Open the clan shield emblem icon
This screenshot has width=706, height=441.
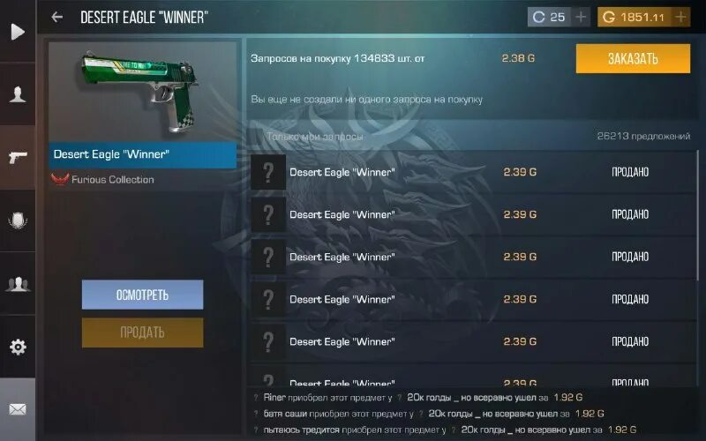pos(18,220)
